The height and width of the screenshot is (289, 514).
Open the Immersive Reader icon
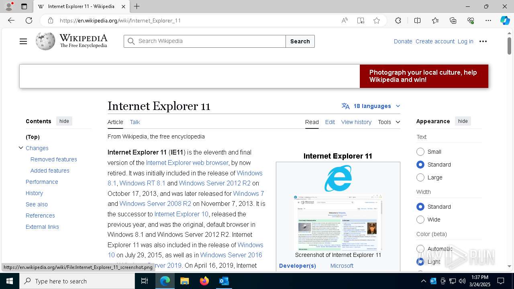[x=361, y=20]
